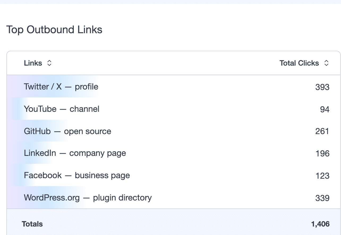Click the Totals row label
The image size is (341, 235).
click(x=32, y=224)
